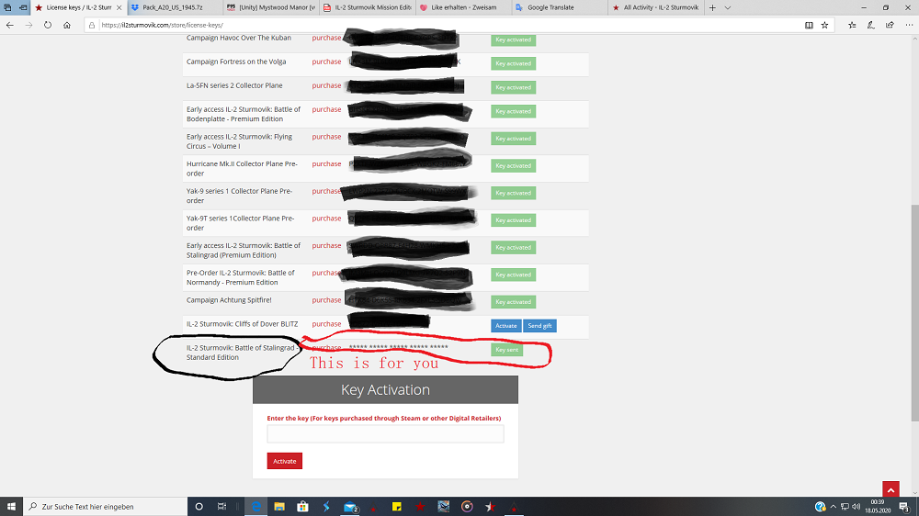The width and height of the screenshot is (919, 516).
Task: Click Key activated for Battle of Normandy
Action: coord(513,275)
